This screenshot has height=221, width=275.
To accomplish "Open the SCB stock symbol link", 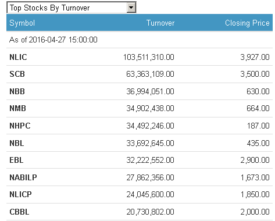I will pos(17,74).
